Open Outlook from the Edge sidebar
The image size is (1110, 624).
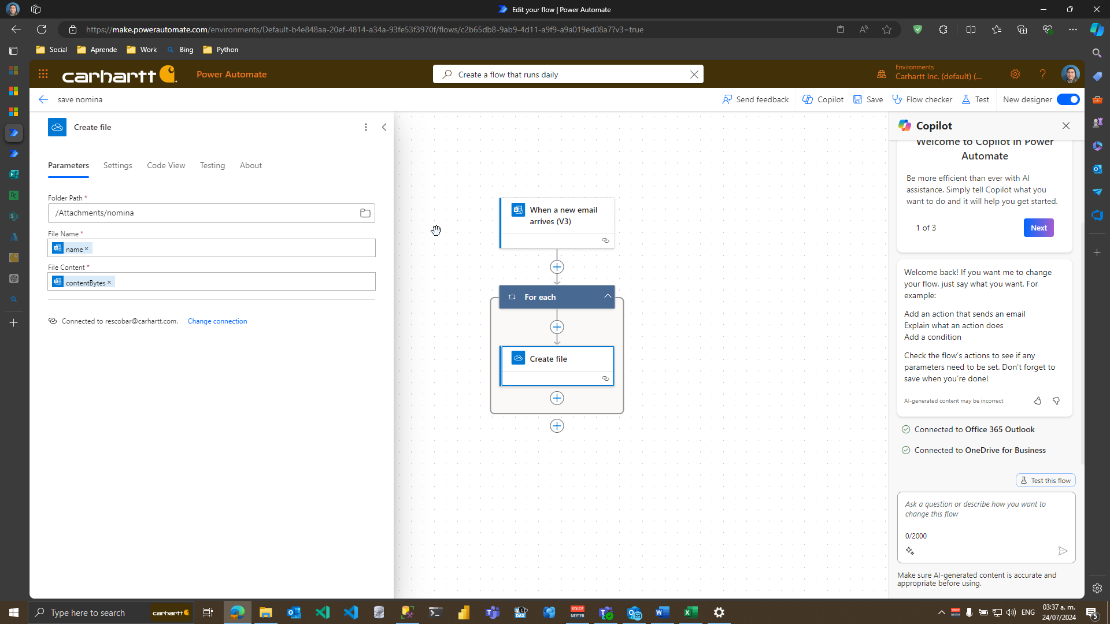tap(1097, 169)
